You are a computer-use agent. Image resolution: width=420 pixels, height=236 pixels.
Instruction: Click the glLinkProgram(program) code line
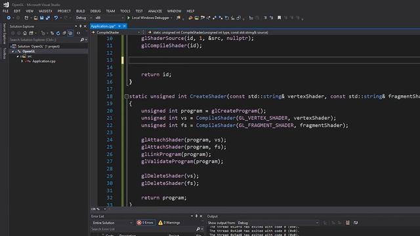(176, 155)
